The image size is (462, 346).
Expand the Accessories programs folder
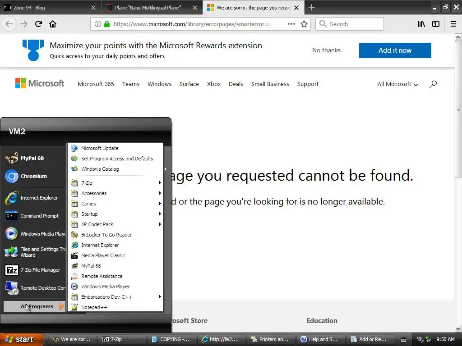pyautogui.click(x=115, y=193)
